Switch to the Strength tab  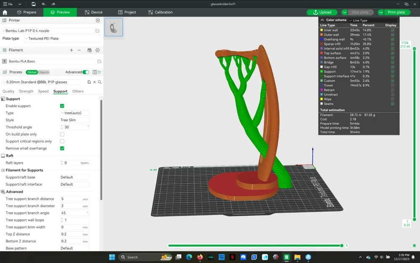26,91
